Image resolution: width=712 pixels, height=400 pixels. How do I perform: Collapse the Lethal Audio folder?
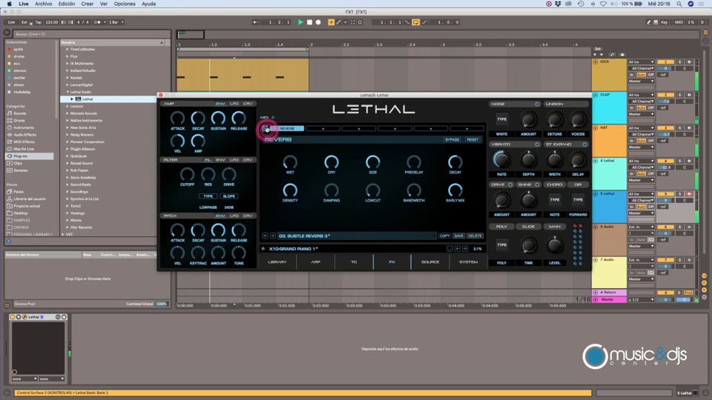click(x=67, y=92)
